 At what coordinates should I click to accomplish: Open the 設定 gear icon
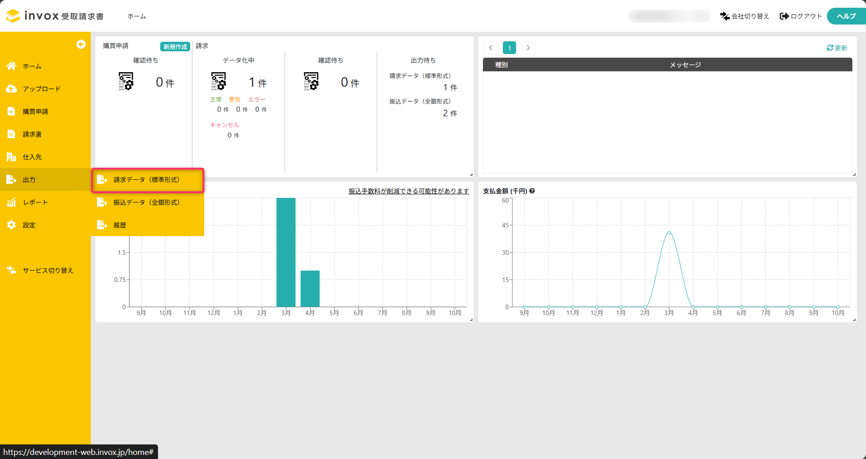click(11, 225)
